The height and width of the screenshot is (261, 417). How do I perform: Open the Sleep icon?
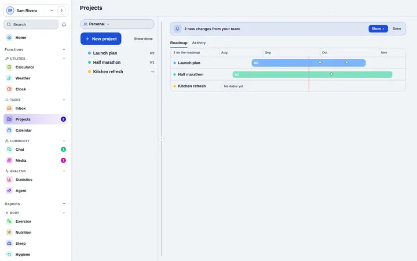[x=9, y=243]
